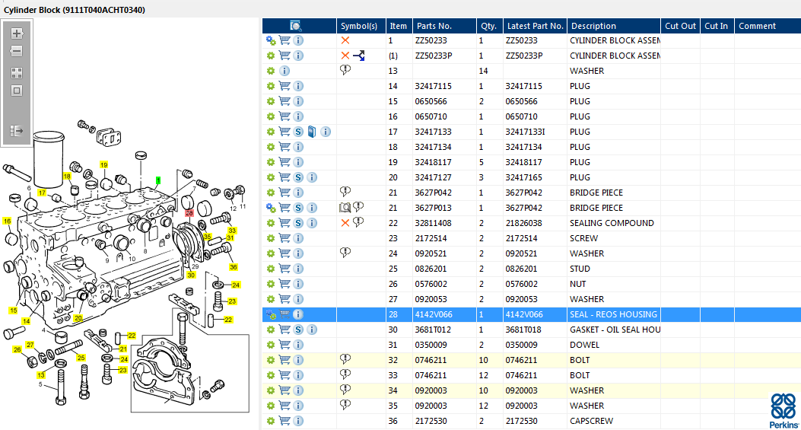801x430 pixels.
Task: Sort by the Parts No. column header
Action: (444, 26)
